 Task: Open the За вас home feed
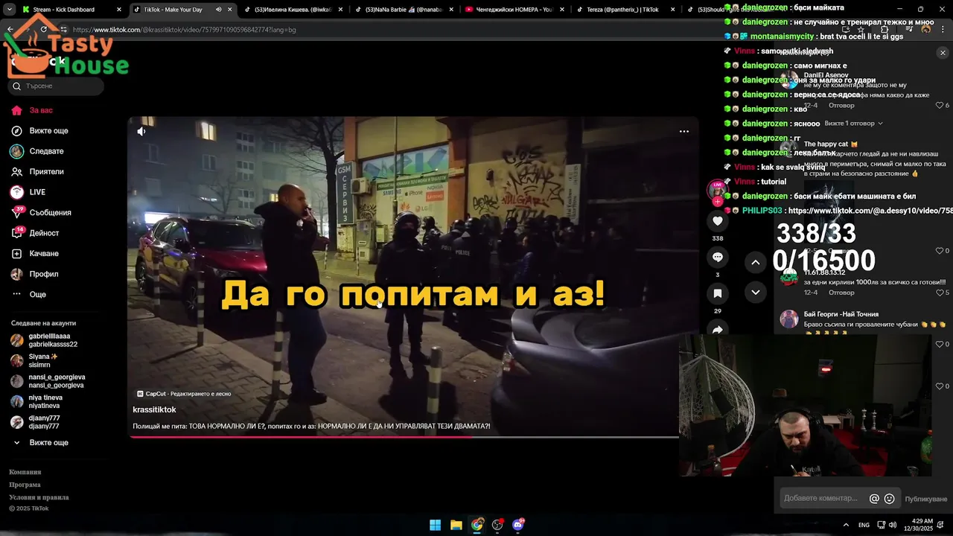point(41,110)
